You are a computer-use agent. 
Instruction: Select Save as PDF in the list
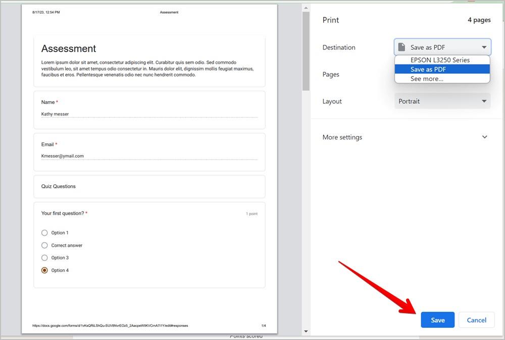(442, 69)
